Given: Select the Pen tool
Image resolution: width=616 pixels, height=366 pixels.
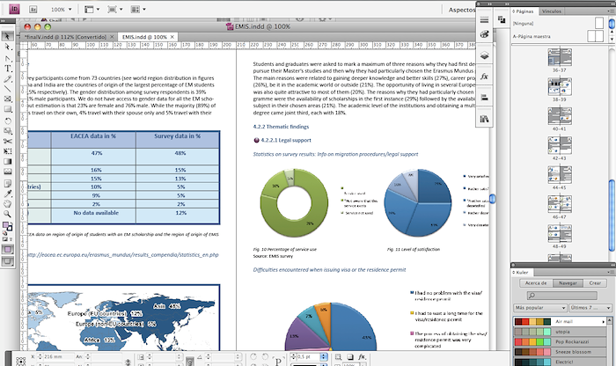Looking at the screenshot, I should [x=7, y=58].
